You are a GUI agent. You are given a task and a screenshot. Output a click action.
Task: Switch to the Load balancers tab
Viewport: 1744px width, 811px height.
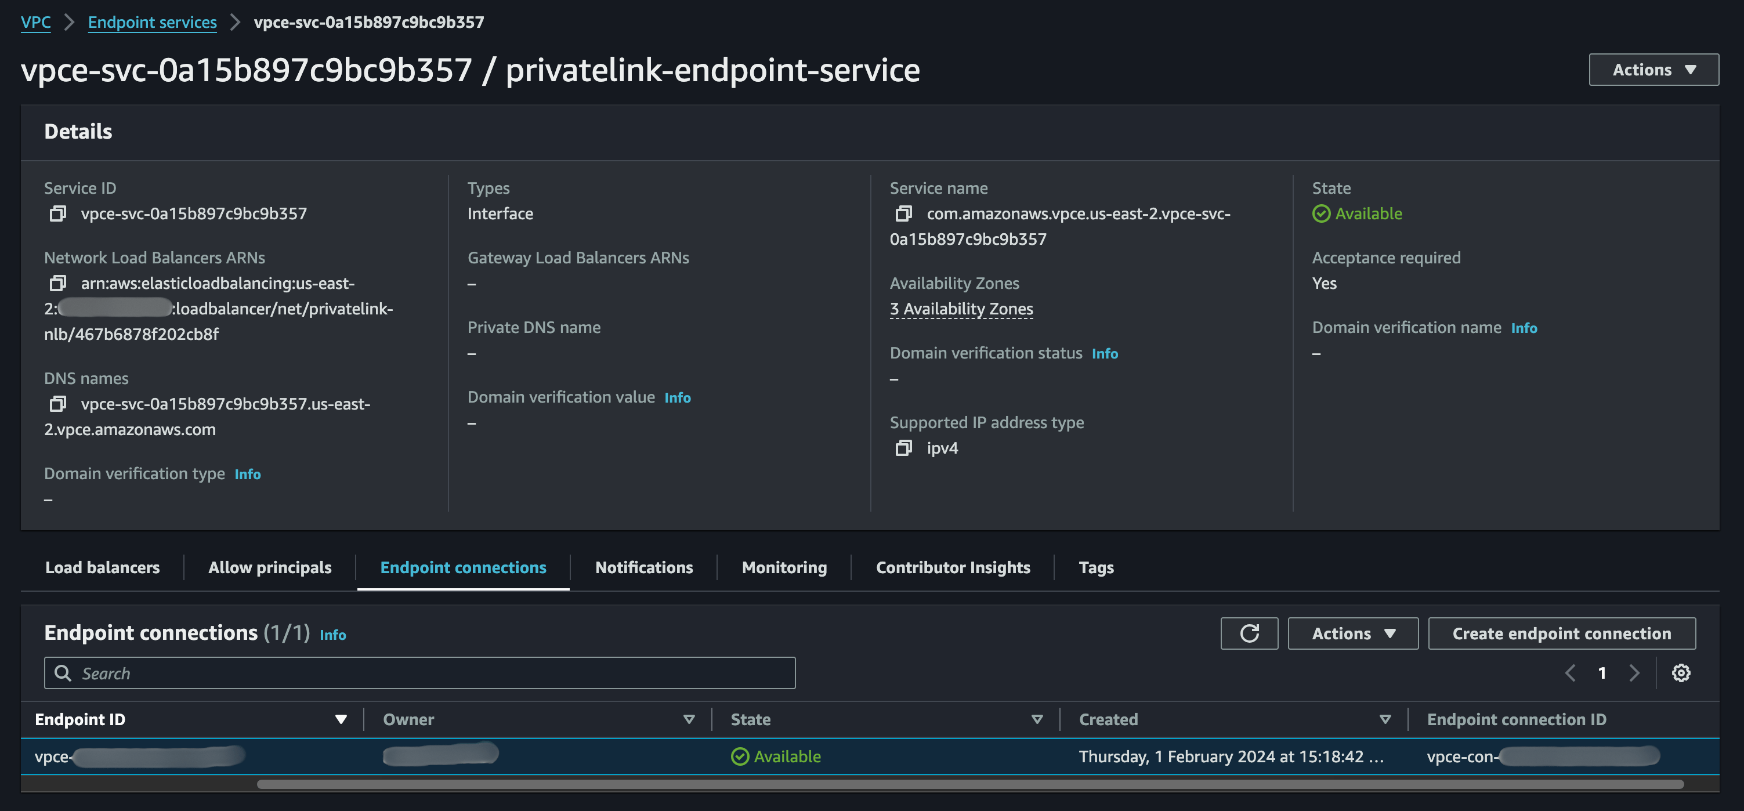tap(102, 567)
